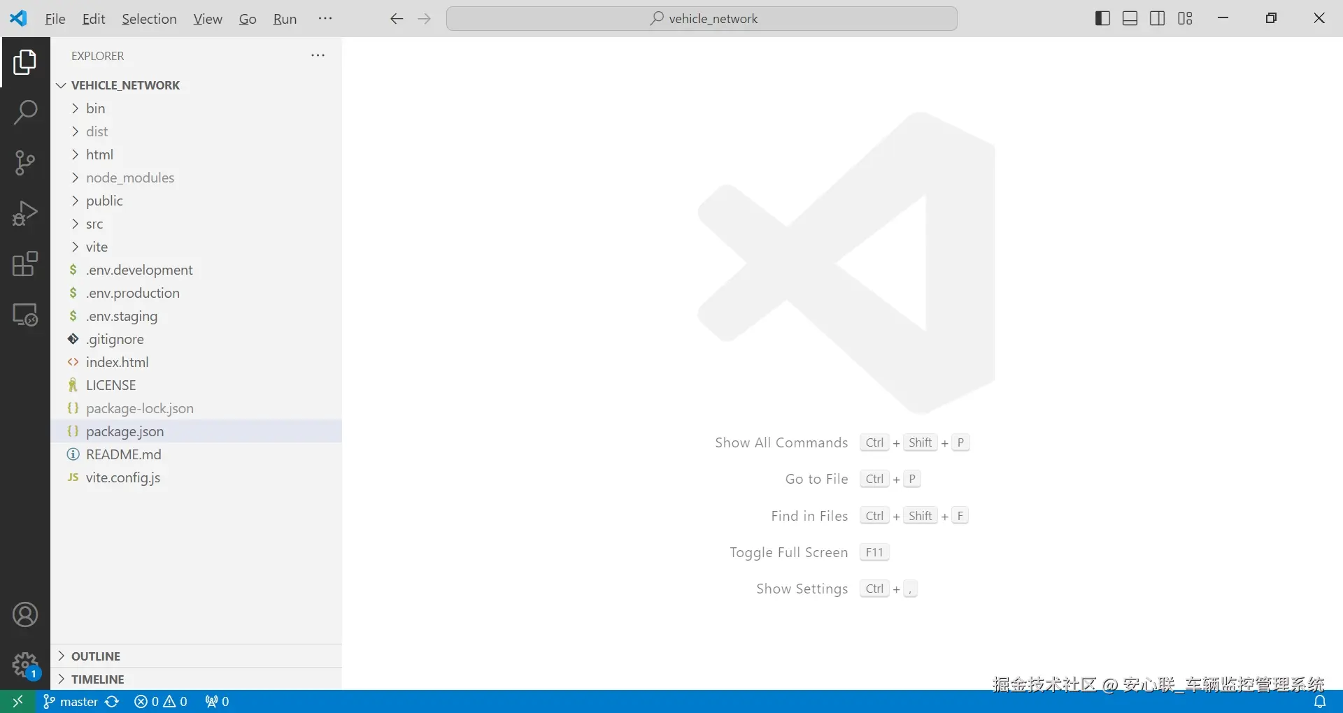The image size is (1343, 713).
Task: Open the Accounts menu icon
Action: pyautogui.click(x=25, y=615)
